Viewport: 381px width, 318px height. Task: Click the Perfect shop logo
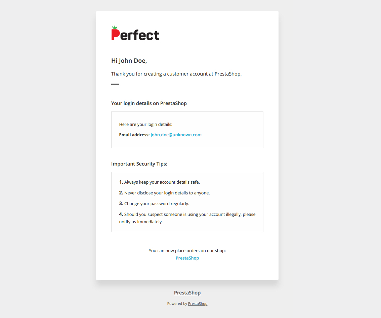click(135, 34)
